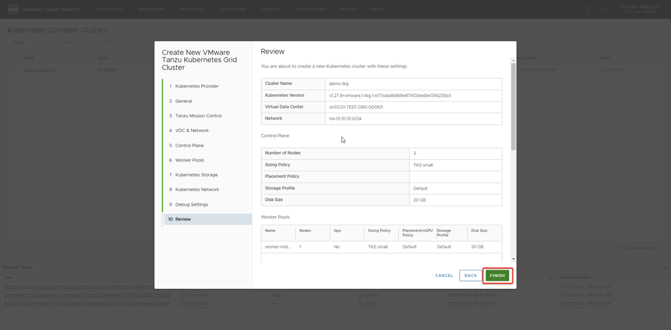Open step 3 Tanzu Mission Control
This screenshot has width=671, height=330.
coord(198,116)
